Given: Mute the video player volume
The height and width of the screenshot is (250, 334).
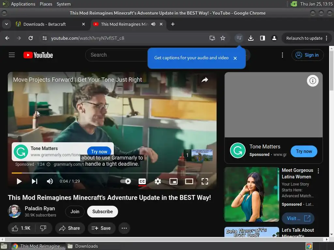Looking at the screenshot, I should click(50, 181).
